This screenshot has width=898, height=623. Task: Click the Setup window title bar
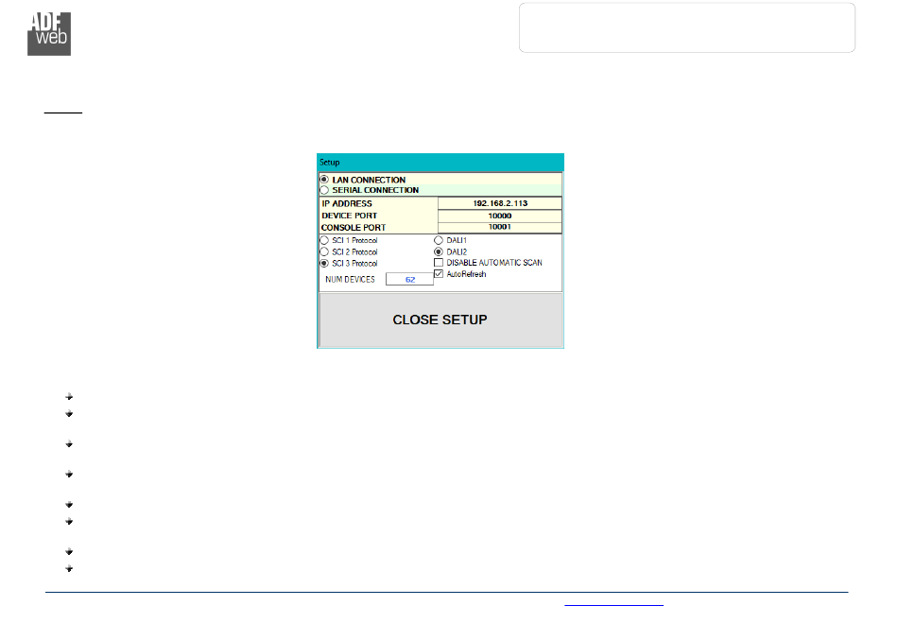click(x=440, y=162)
